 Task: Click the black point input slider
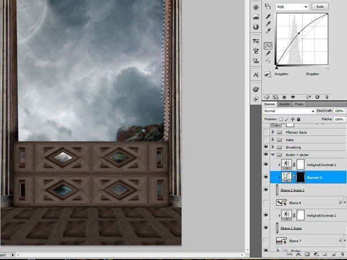[x=276, y=68]
